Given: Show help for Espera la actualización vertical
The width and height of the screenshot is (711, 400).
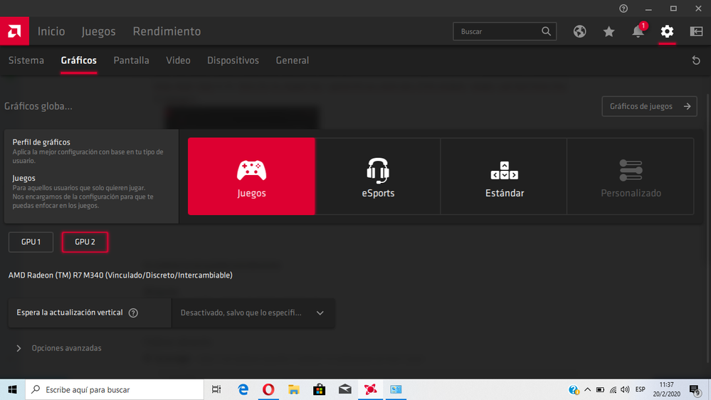Looking at the screenshot, I should coord(133,313).
